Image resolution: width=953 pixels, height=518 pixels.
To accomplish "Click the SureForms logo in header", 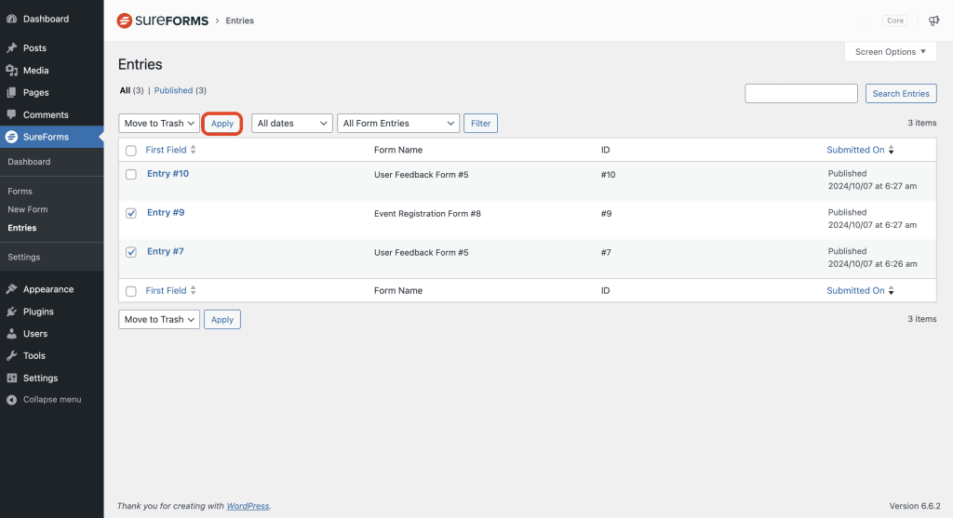I will click(x=162, y=20).
